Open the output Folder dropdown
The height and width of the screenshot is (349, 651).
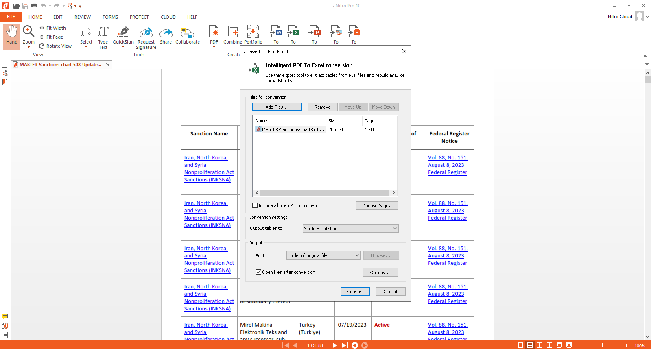(323, 255)
